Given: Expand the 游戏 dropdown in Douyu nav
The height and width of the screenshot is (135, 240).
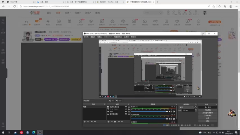Looking at the screenshot, I should point(88,13).
